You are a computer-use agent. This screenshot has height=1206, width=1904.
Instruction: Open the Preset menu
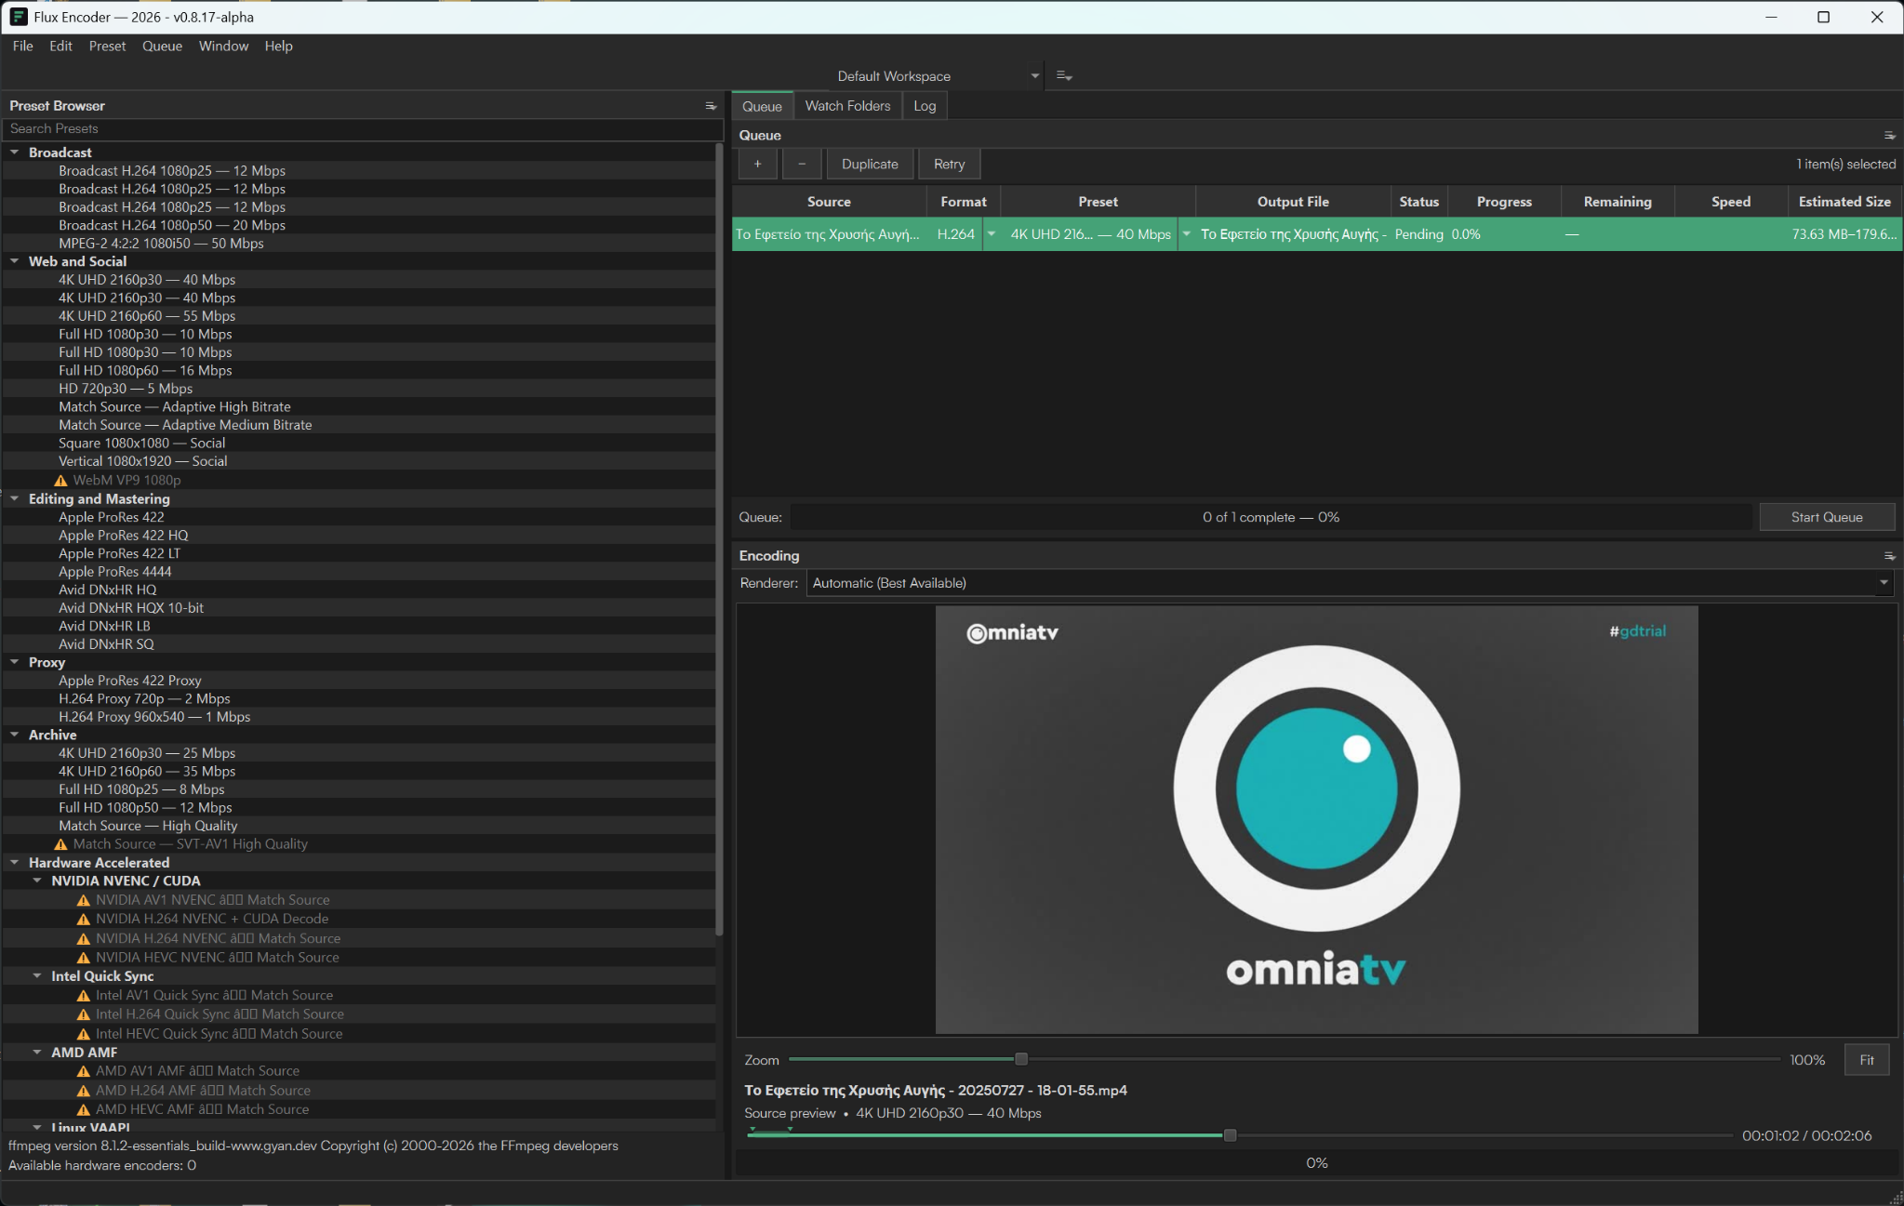107,46
